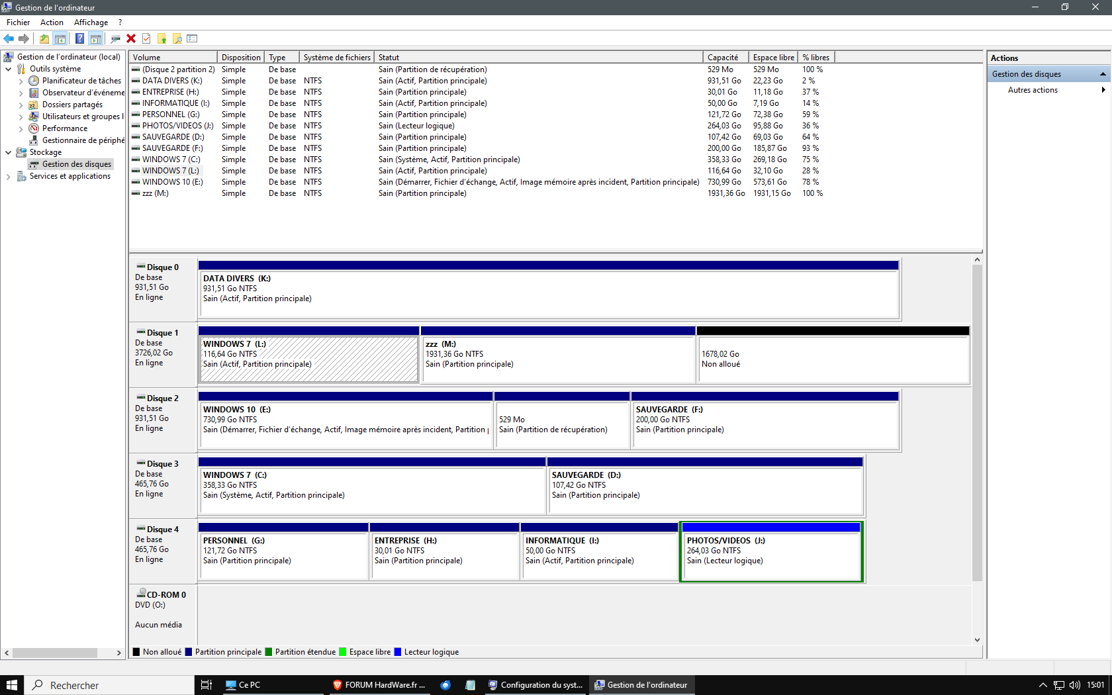Click the disk connect toolbar icon
This screenshot has height=695, width=1112.
[116, 38]
